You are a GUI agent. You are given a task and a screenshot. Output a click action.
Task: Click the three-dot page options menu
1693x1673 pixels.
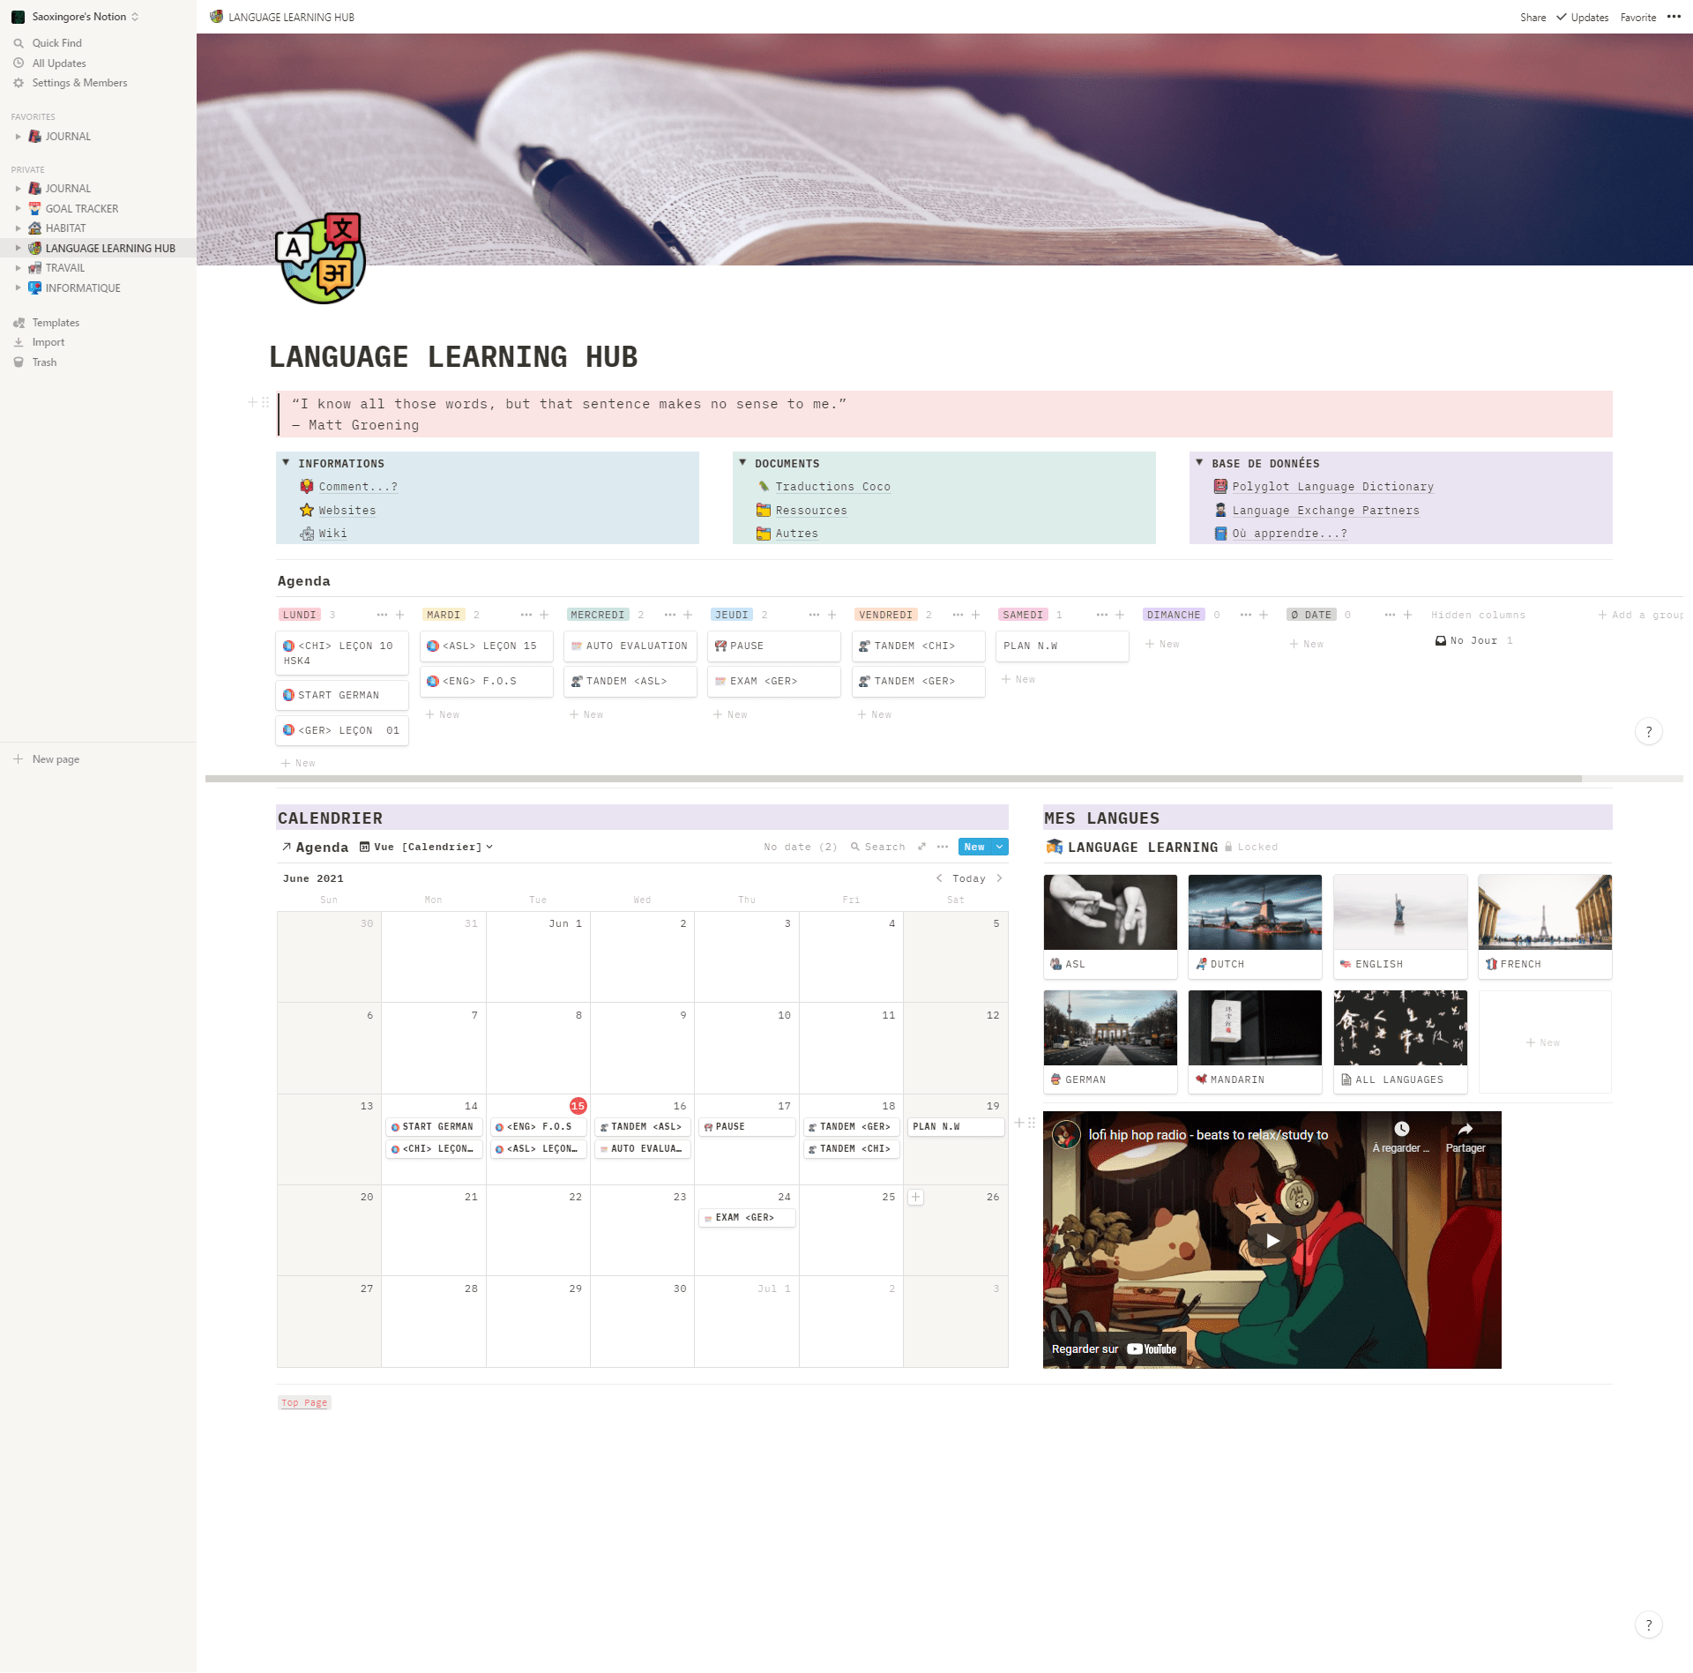[x=1674, y=17]
